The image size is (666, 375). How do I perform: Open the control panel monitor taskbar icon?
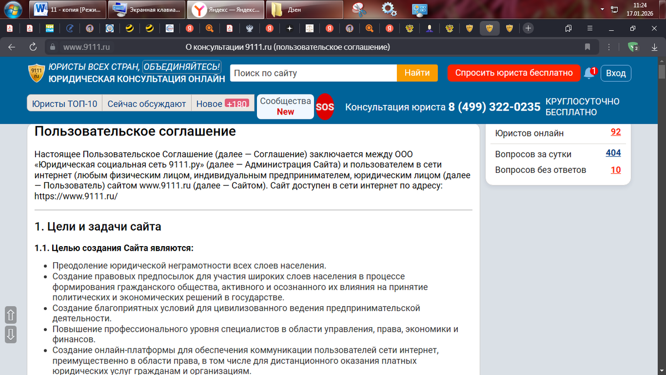tap(419, 9)
